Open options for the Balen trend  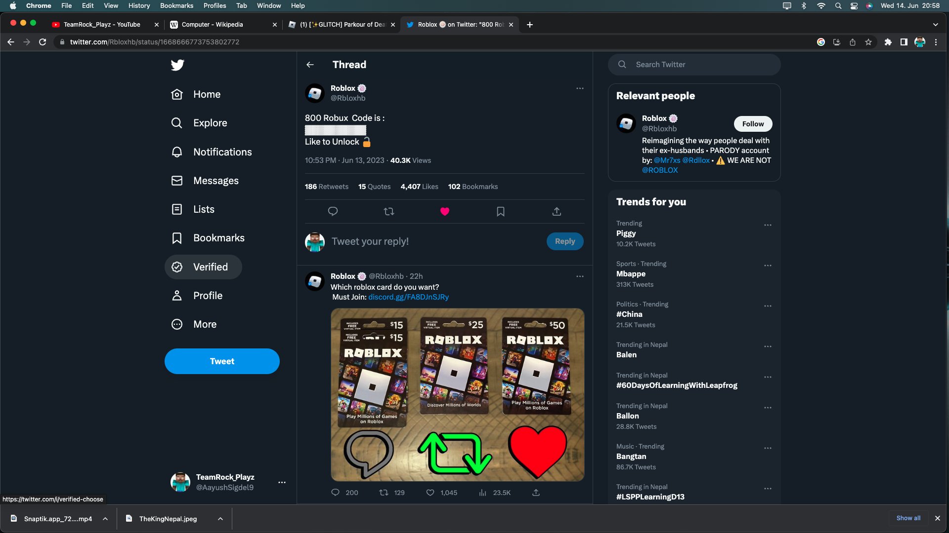tap(768, 346)
